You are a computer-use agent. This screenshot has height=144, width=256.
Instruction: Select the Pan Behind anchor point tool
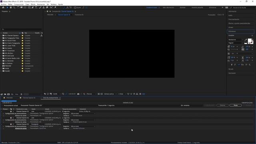coord(25,8)
